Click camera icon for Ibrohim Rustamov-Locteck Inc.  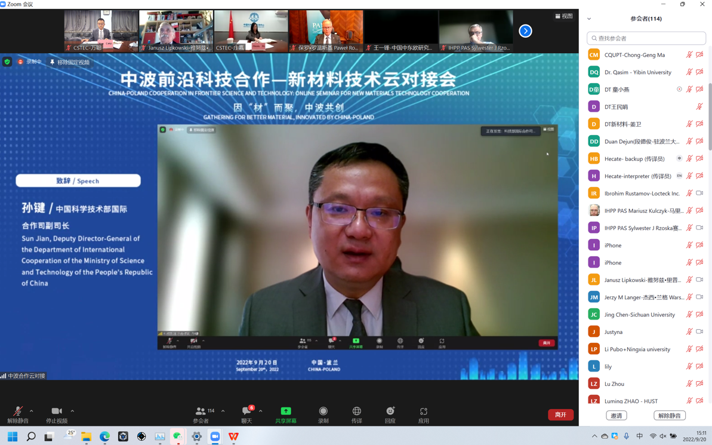(699, 193)
